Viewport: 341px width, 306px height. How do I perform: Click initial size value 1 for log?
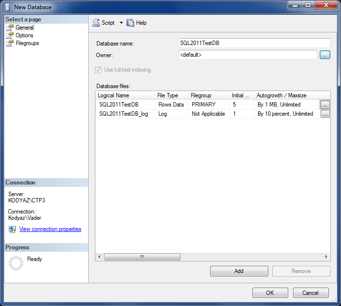point(242,114)
